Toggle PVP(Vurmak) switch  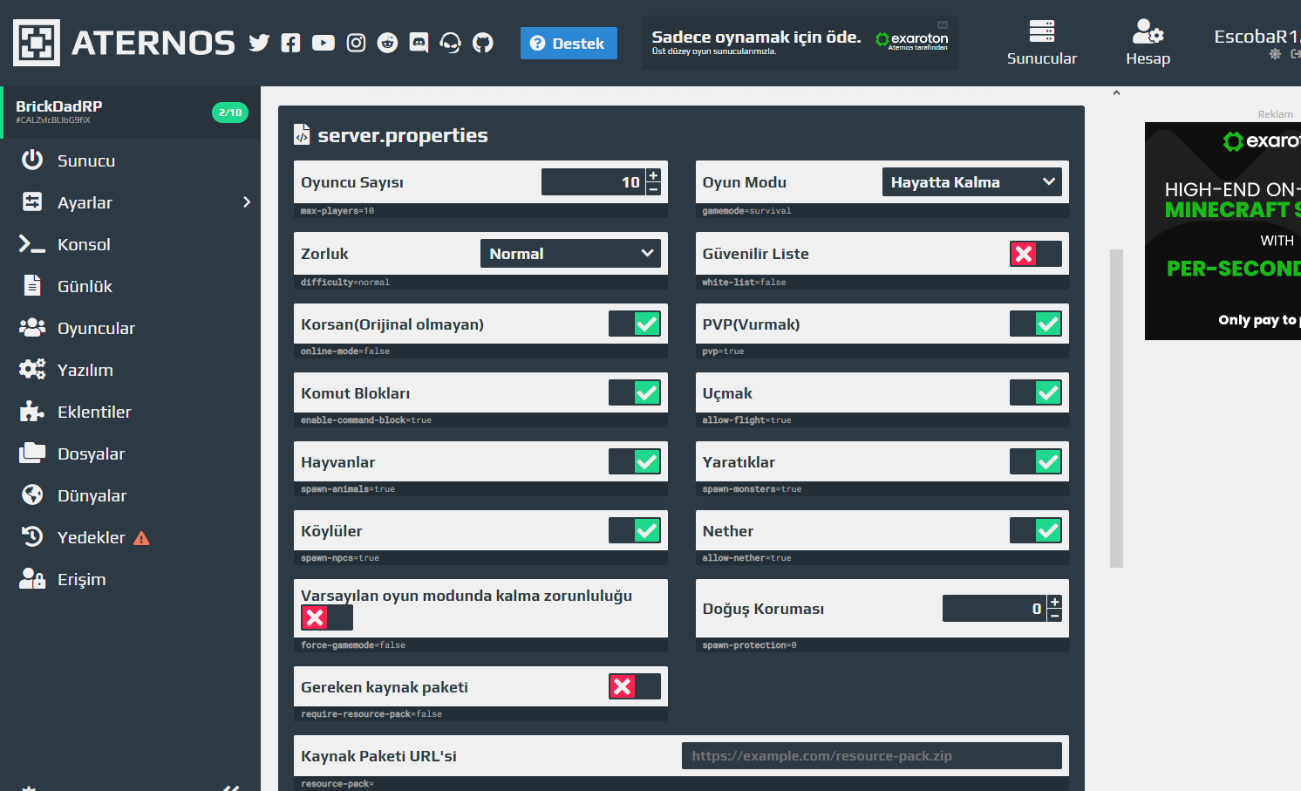(x=1036, y=324)
